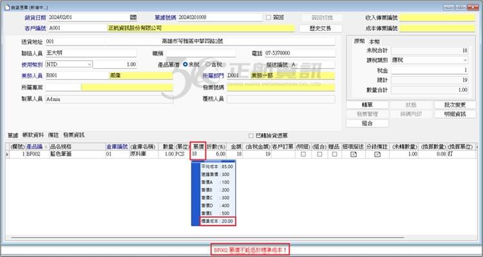Click the 單位 cell PCS
The image size is (483, 257).
coord(182,154)
